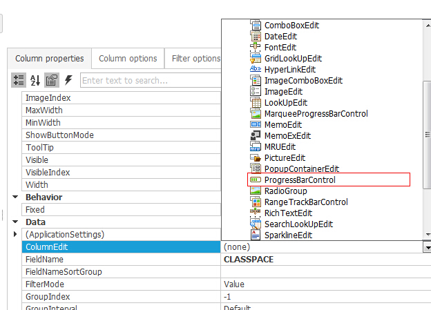Click the property search text box

point(151,80)
